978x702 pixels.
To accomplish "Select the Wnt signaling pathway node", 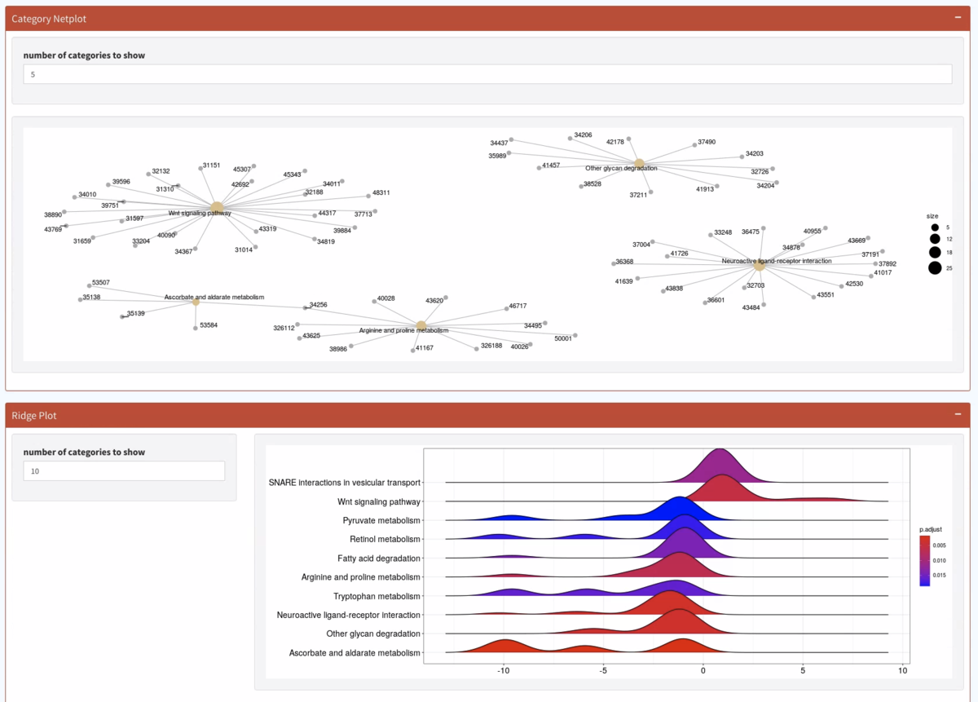I will [217, 207].
